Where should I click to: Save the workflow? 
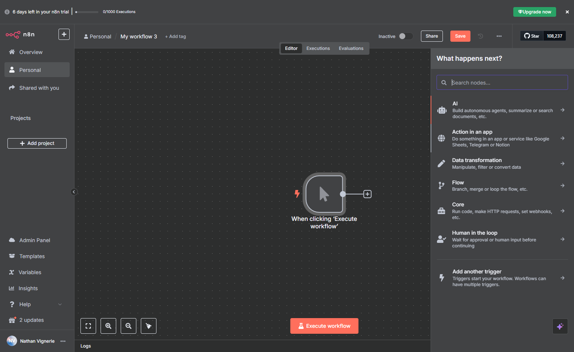460,36
